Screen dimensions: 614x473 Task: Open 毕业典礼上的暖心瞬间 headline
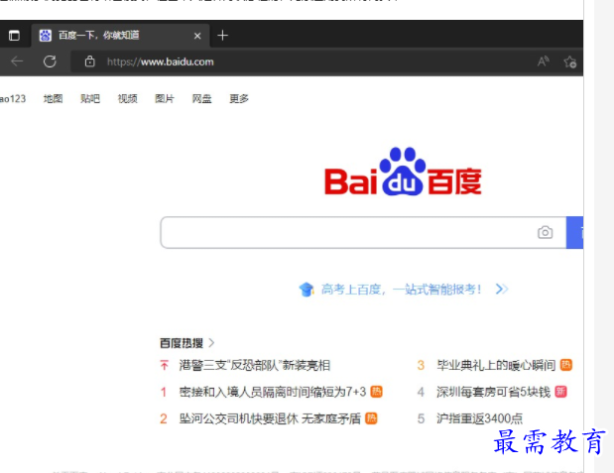pyautogui.click(x=496, y=365)
